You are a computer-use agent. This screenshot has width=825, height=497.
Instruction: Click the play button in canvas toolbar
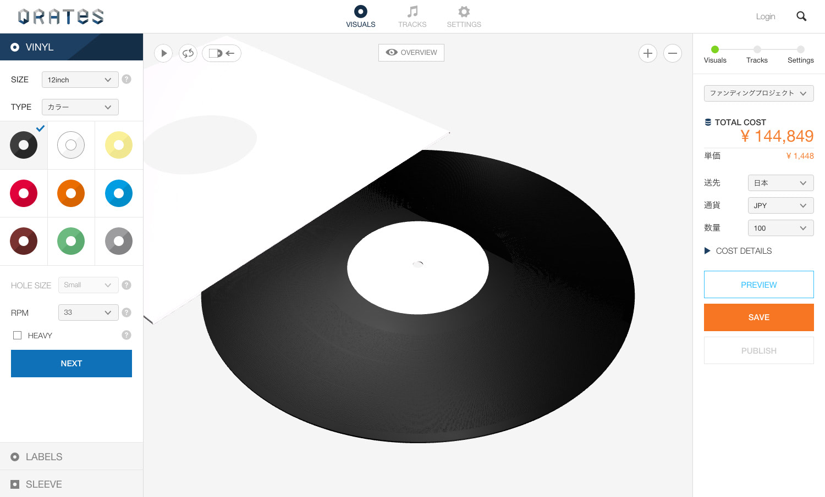click(x=163, y=53)
